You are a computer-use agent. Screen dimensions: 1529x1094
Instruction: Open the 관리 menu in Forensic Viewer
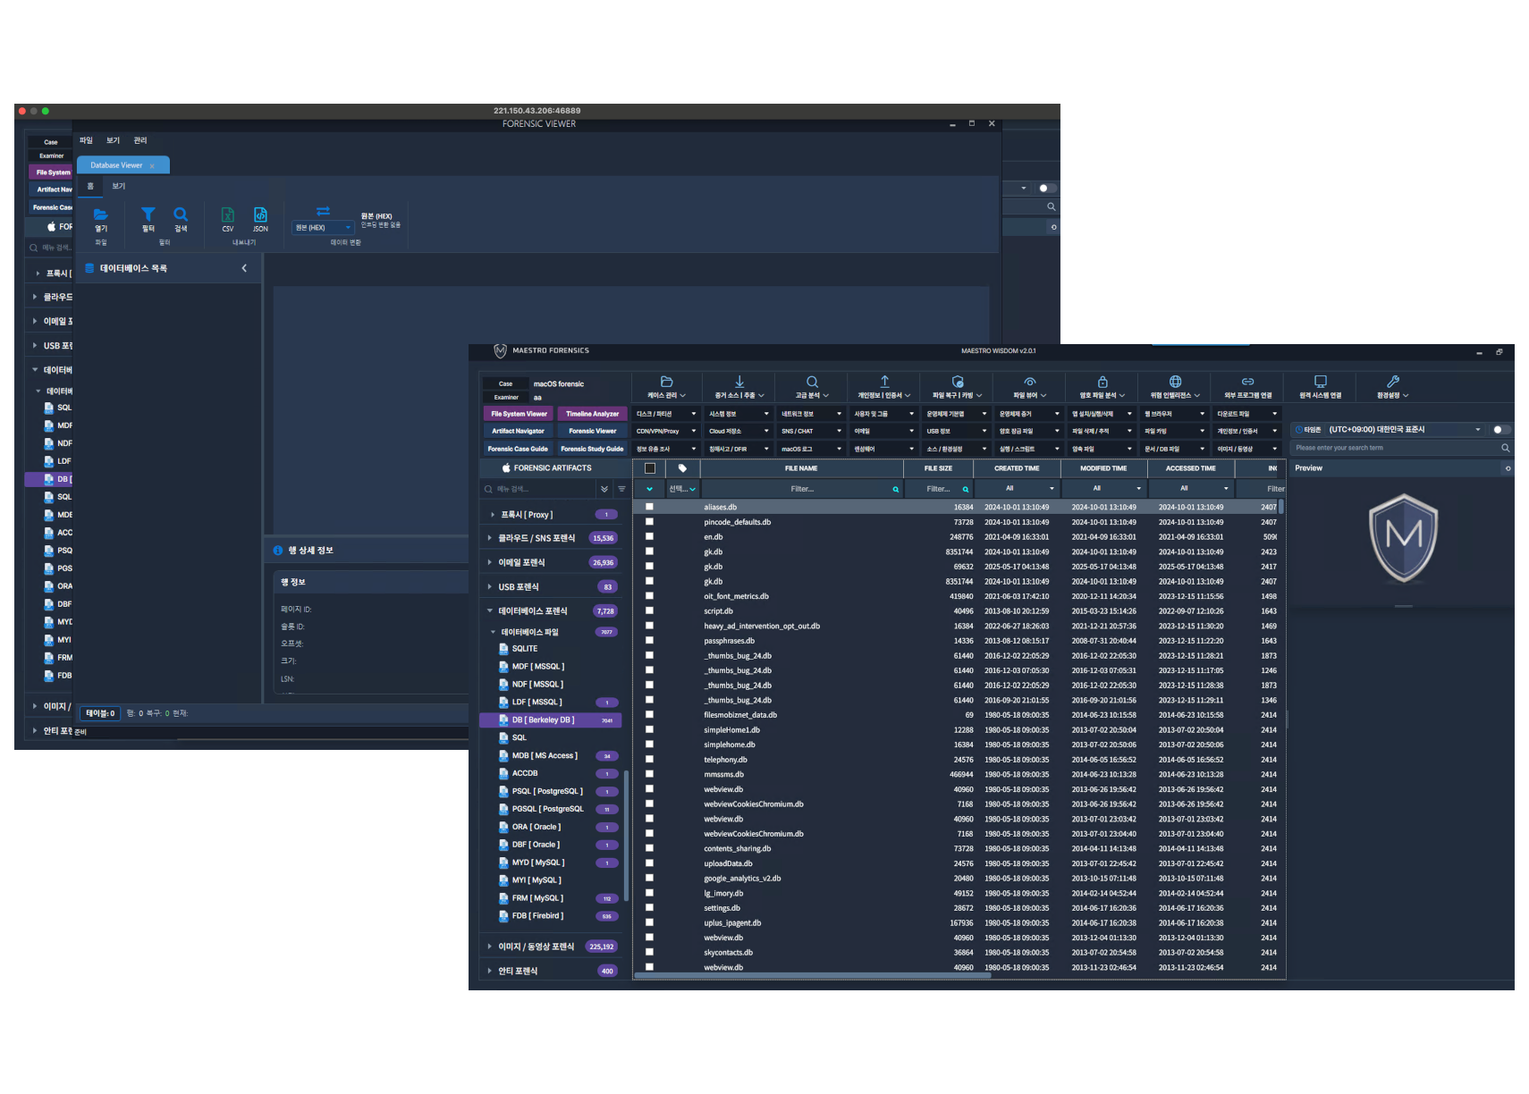[x=140, y=140]
